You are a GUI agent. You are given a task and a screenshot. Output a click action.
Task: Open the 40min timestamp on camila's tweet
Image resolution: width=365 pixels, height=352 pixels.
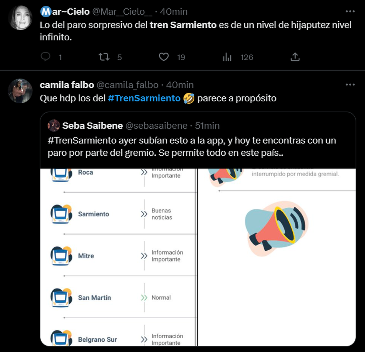[x=180, y=85]
